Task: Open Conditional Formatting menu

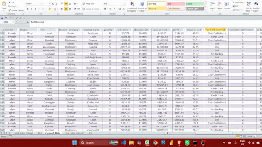Action: pos(132,7)
